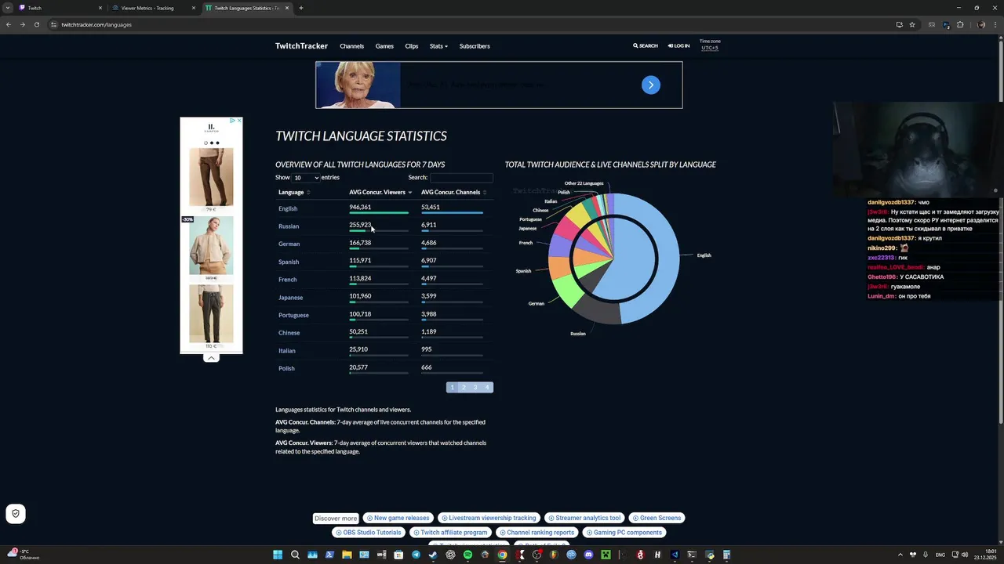1004x564 pixels.
Task: Open the entries count dropdown showing 10
Action: pos(306,178)
